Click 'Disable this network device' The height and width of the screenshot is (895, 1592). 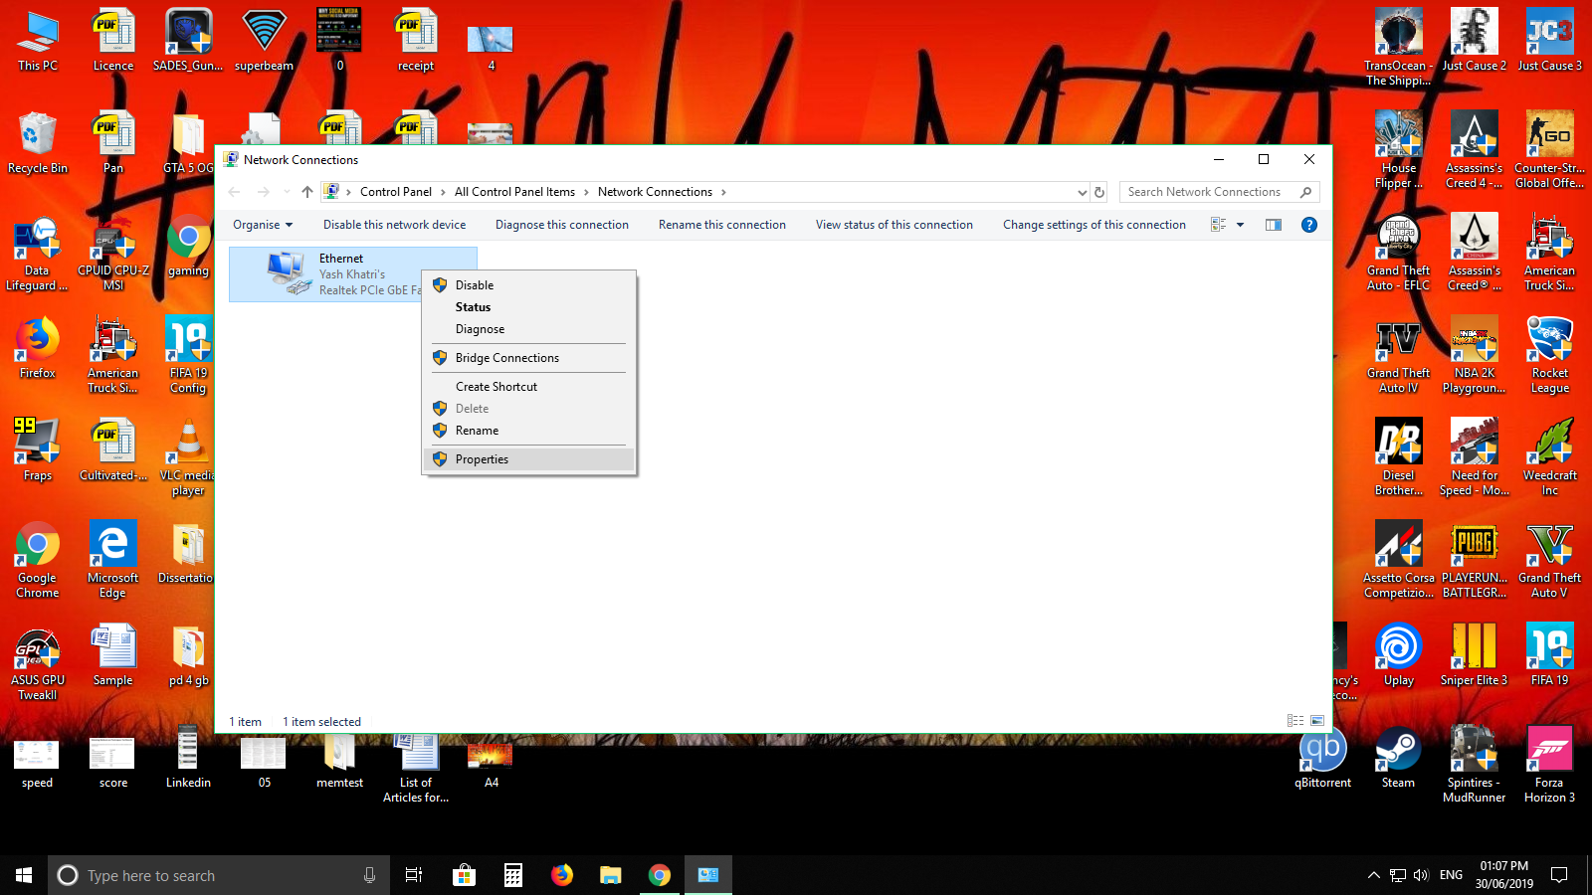(394, 225)
